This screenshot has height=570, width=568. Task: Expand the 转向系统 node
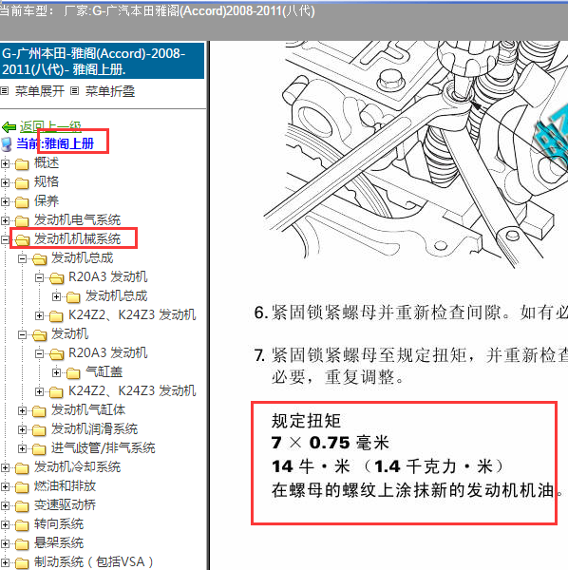pyautogui.click(x=5, y=524)
